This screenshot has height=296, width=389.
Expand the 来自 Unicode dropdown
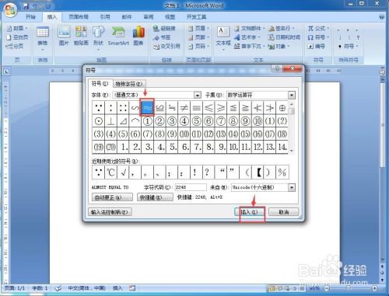click(292, 187)
